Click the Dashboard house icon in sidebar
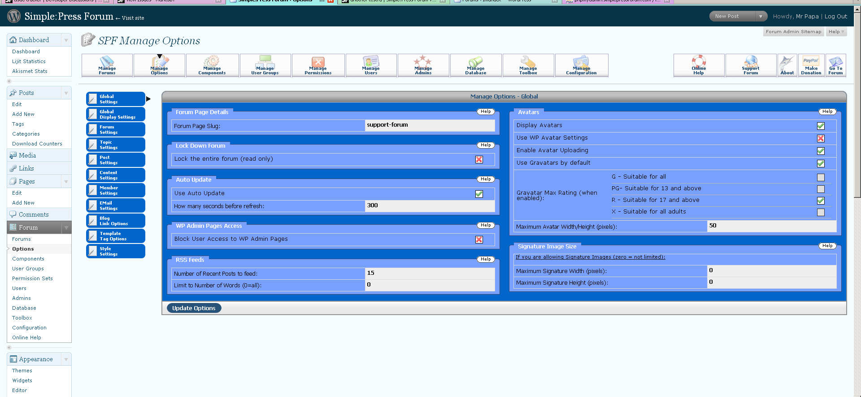 coord(13,40)
